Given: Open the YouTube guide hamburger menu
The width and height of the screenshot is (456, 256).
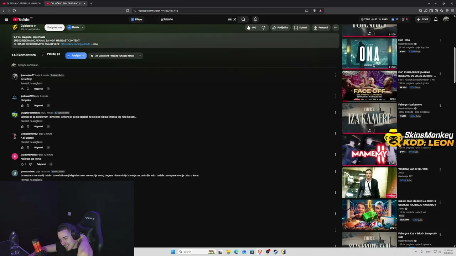Looking at the screenshot, I should (x=6, y=19).
